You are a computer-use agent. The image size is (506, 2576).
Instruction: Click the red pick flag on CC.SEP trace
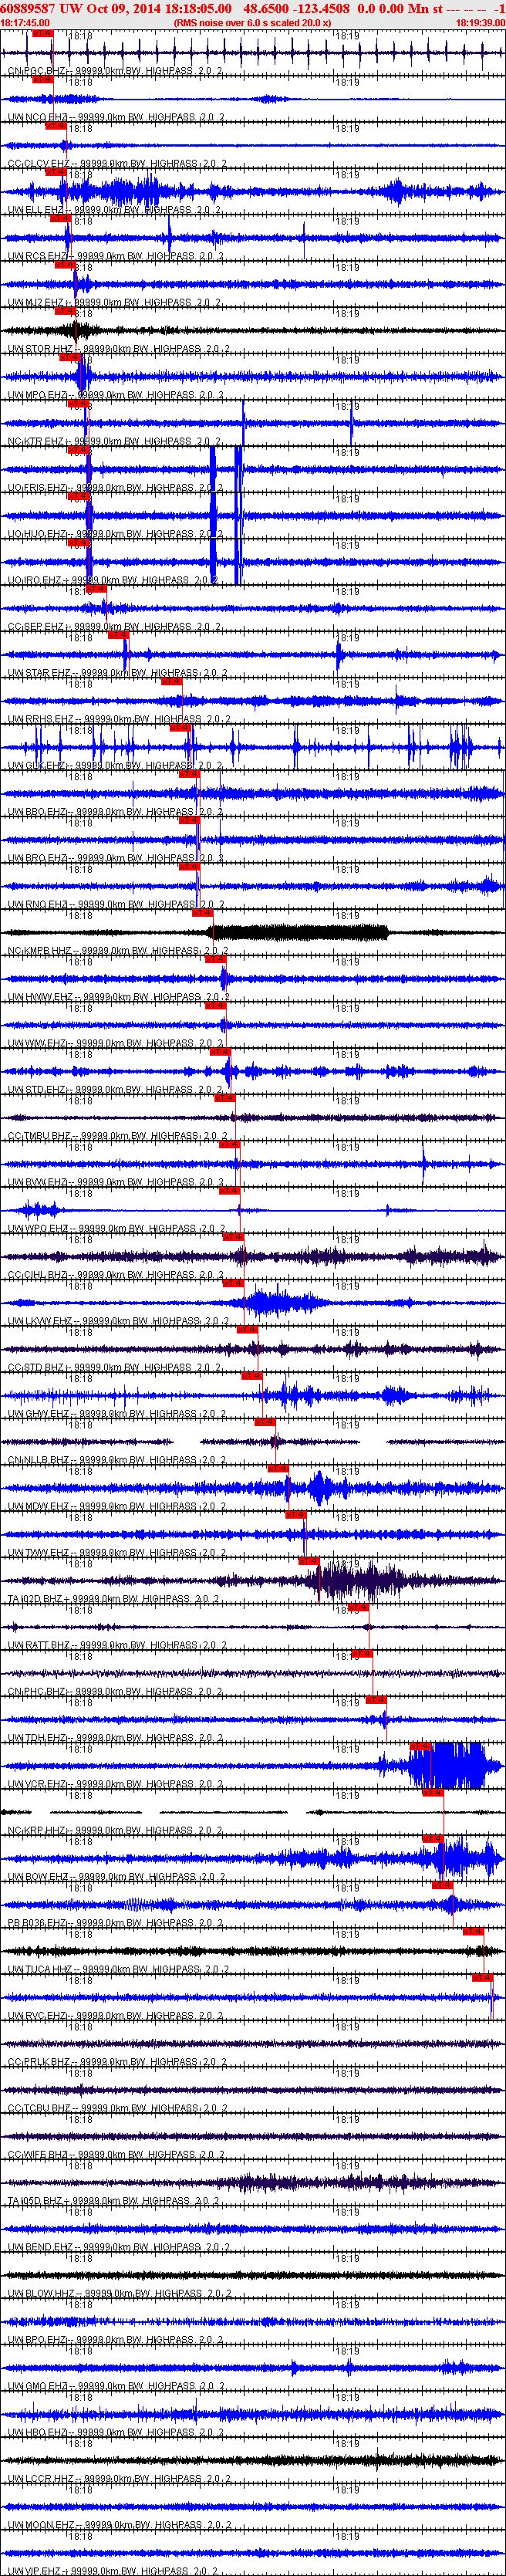(x=97, y=589)
